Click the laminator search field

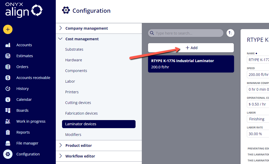(x=186, y=33)
